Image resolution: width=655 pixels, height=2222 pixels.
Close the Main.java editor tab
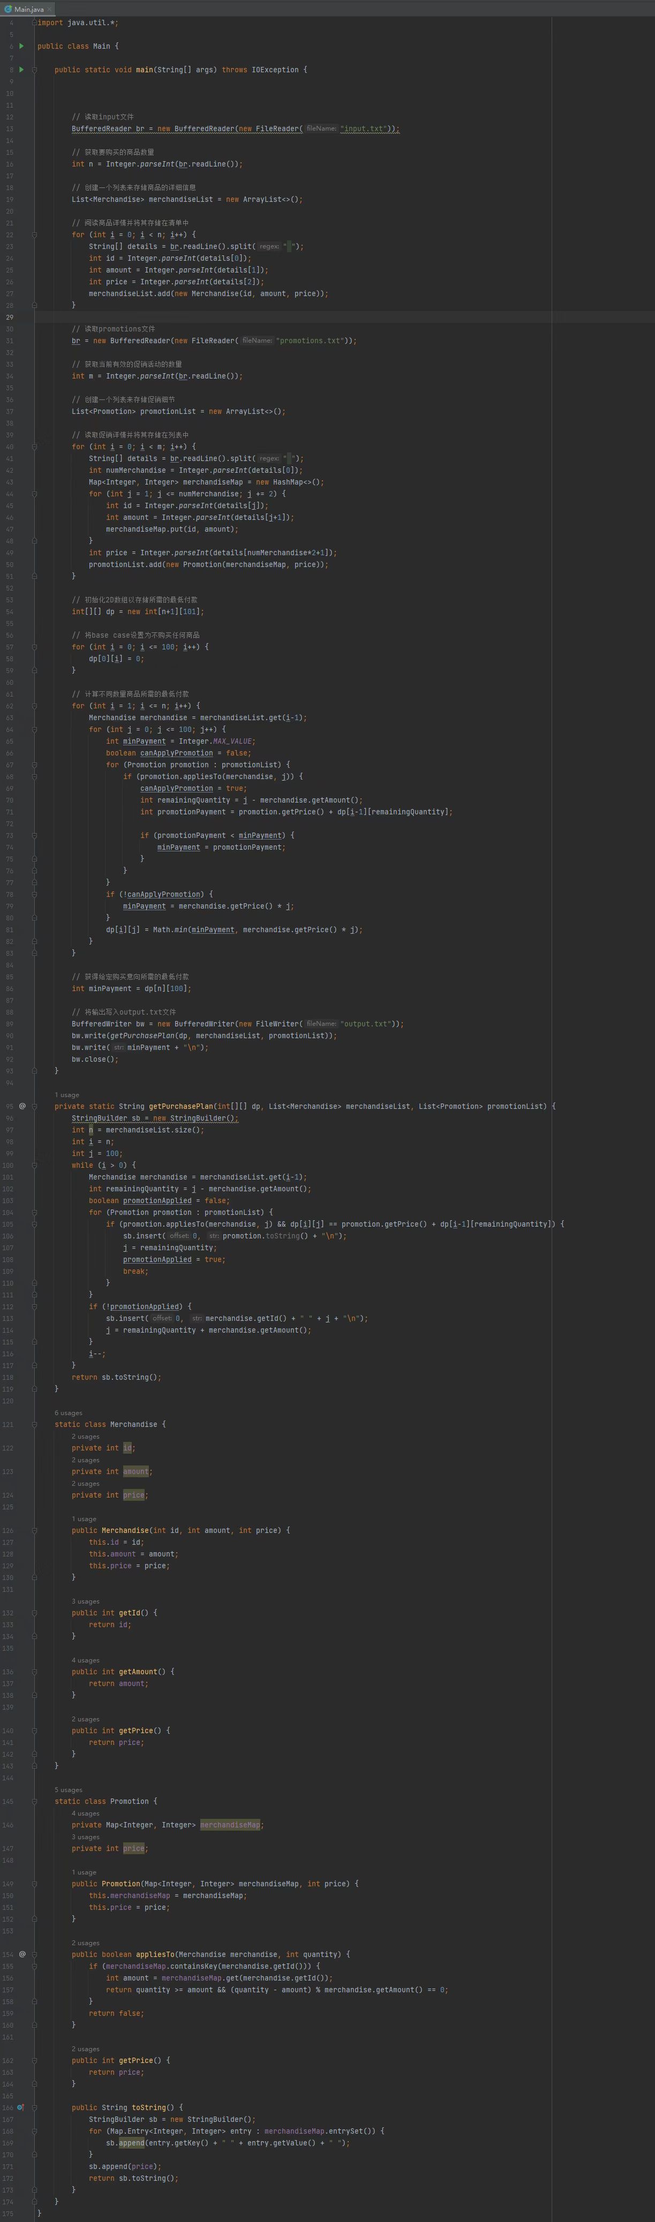[50, 9]
